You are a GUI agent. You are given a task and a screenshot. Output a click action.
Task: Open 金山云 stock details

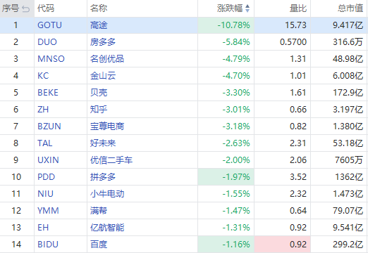click(x=103, y=76)
